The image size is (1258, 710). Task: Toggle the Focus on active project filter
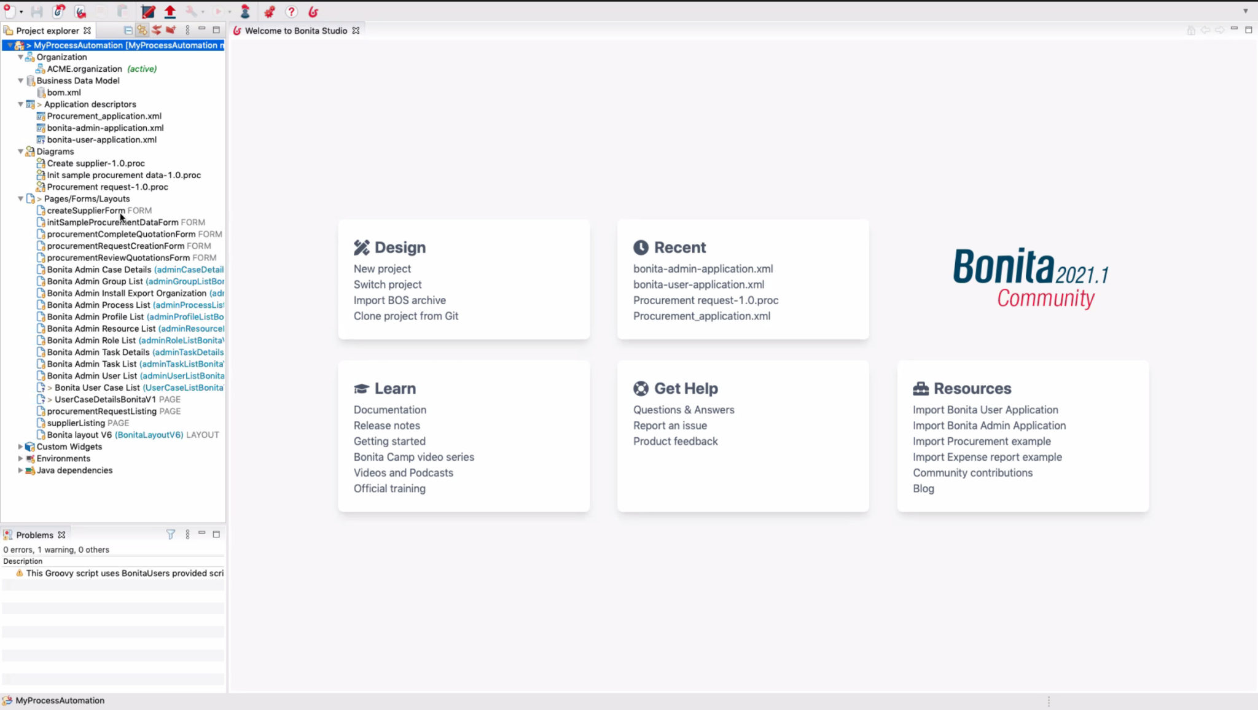[x=156, y=29]
